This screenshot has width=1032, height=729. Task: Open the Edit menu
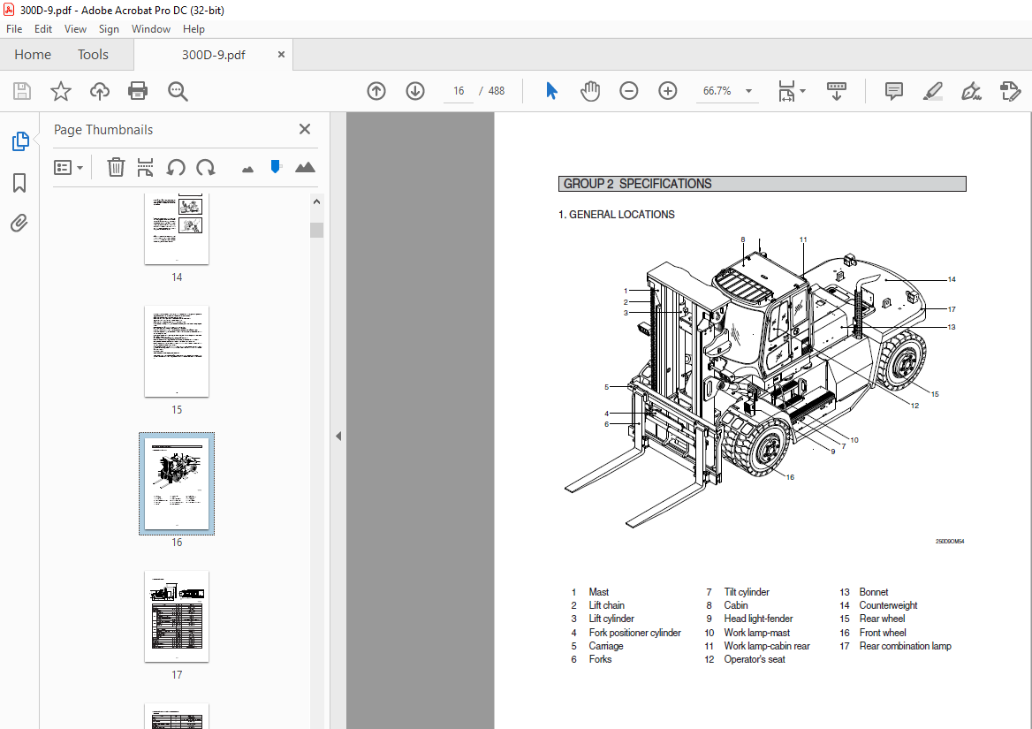42,29
